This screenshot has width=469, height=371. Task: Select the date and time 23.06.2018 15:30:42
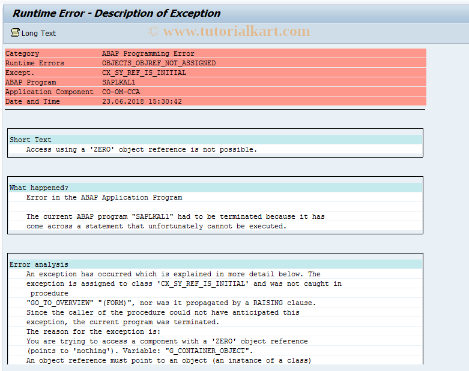pyautogui.click(x=142, y=101)
